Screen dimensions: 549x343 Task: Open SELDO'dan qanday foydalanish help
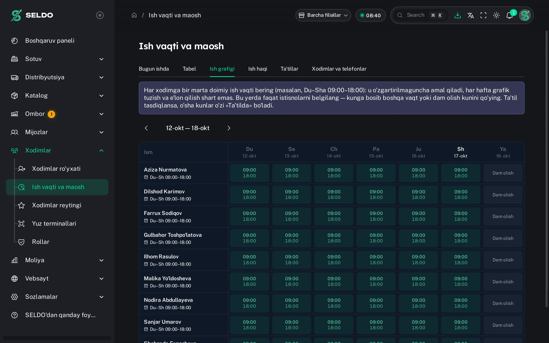pos(57,315)
